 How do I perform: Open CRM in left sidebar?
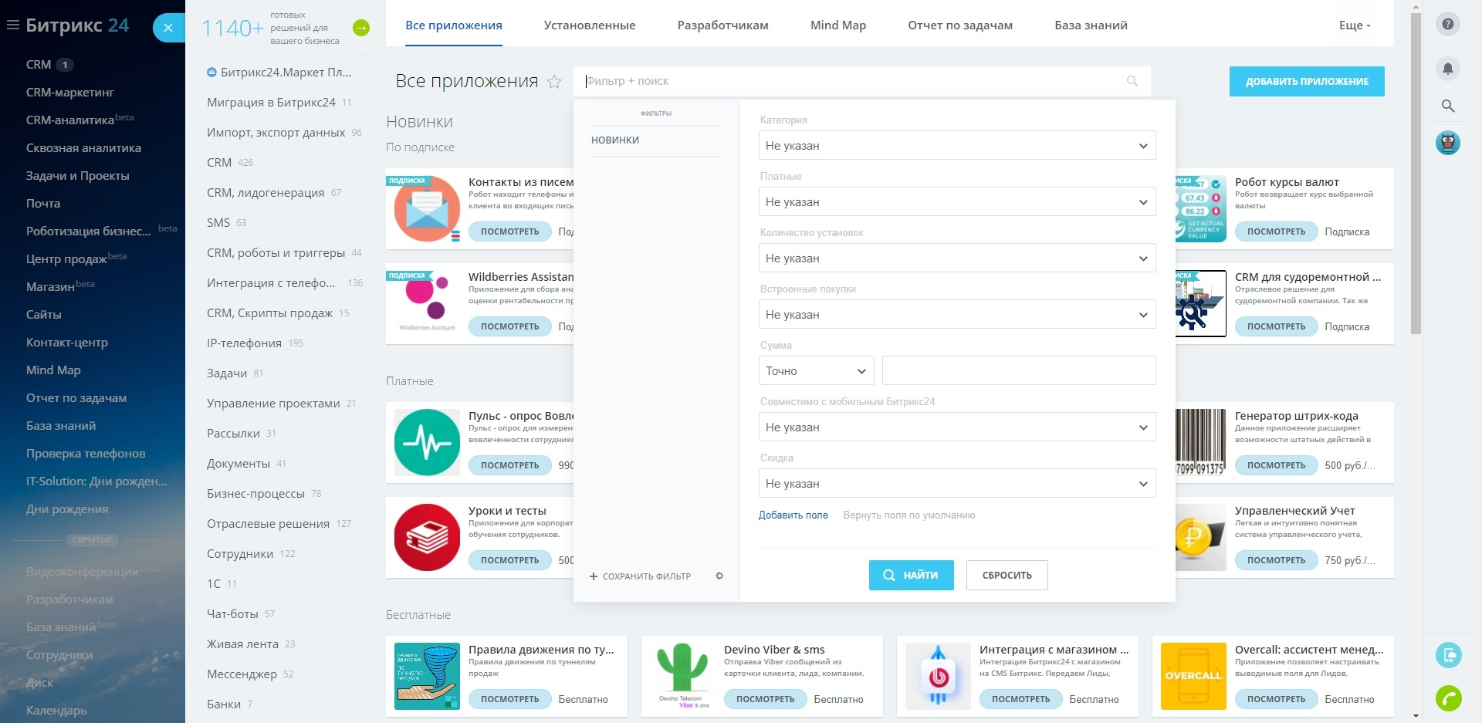39,65
